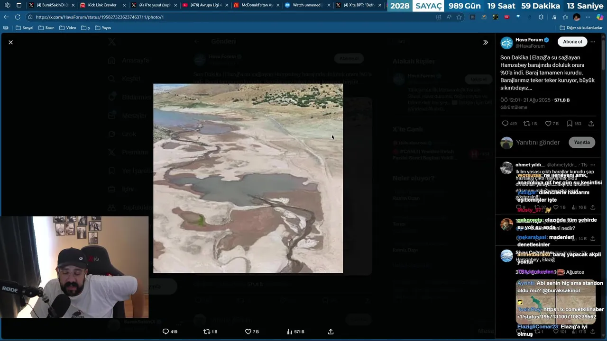Open the tab actions menu icon
607x341 pixels.
(18, 5)
